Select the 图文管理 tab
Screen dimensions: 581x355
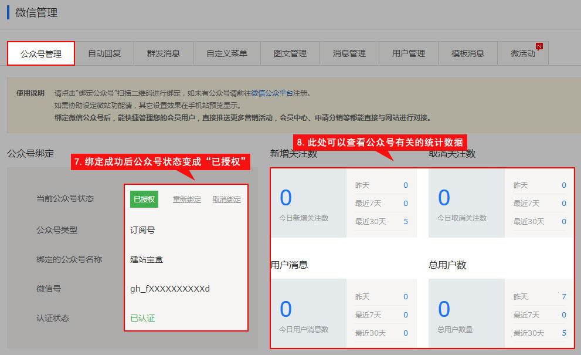[x=290, y=53]
